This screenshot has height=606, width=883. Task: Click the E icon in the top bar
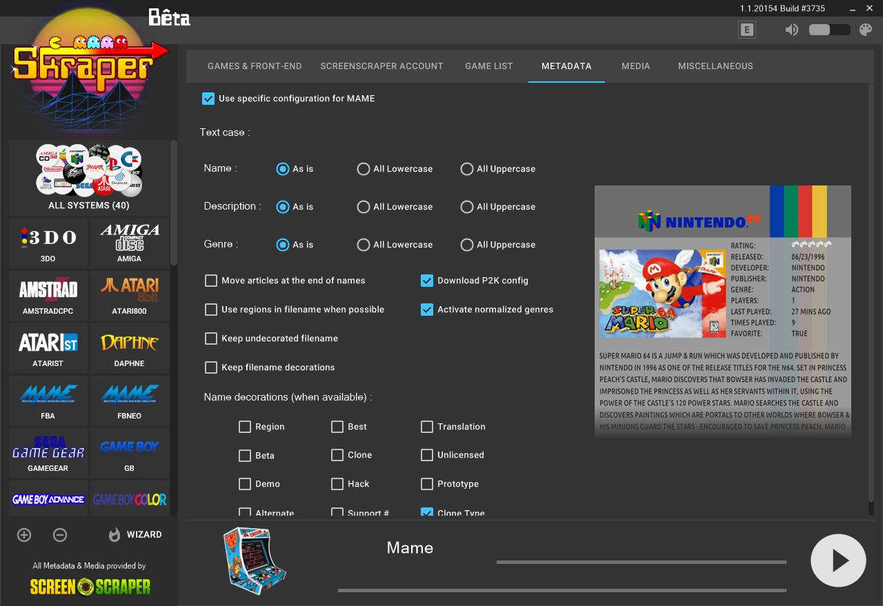click(x=746, y=30)
